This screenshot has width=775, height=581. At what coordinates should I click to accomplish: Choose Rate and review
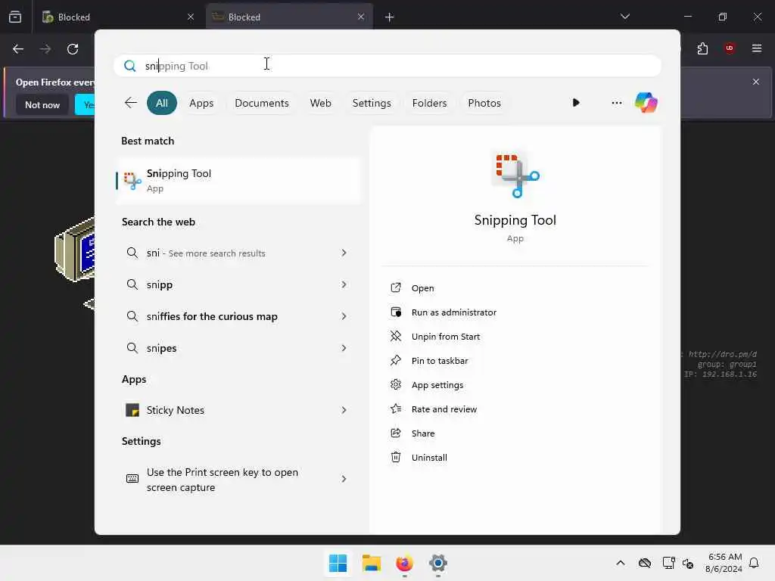(x=444, y=409)
